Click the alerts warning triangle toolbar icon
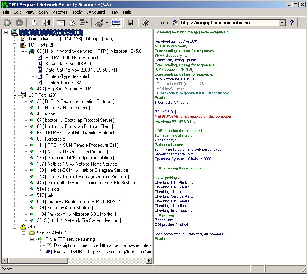 (x=72, y=23)
